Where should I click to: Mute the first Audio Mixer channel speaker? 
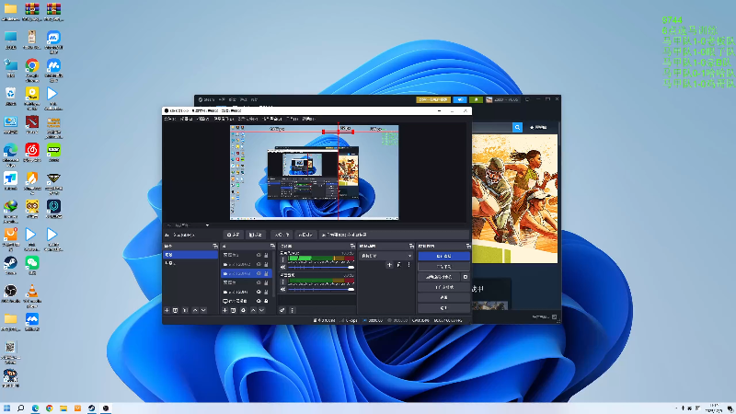(283, 267)
